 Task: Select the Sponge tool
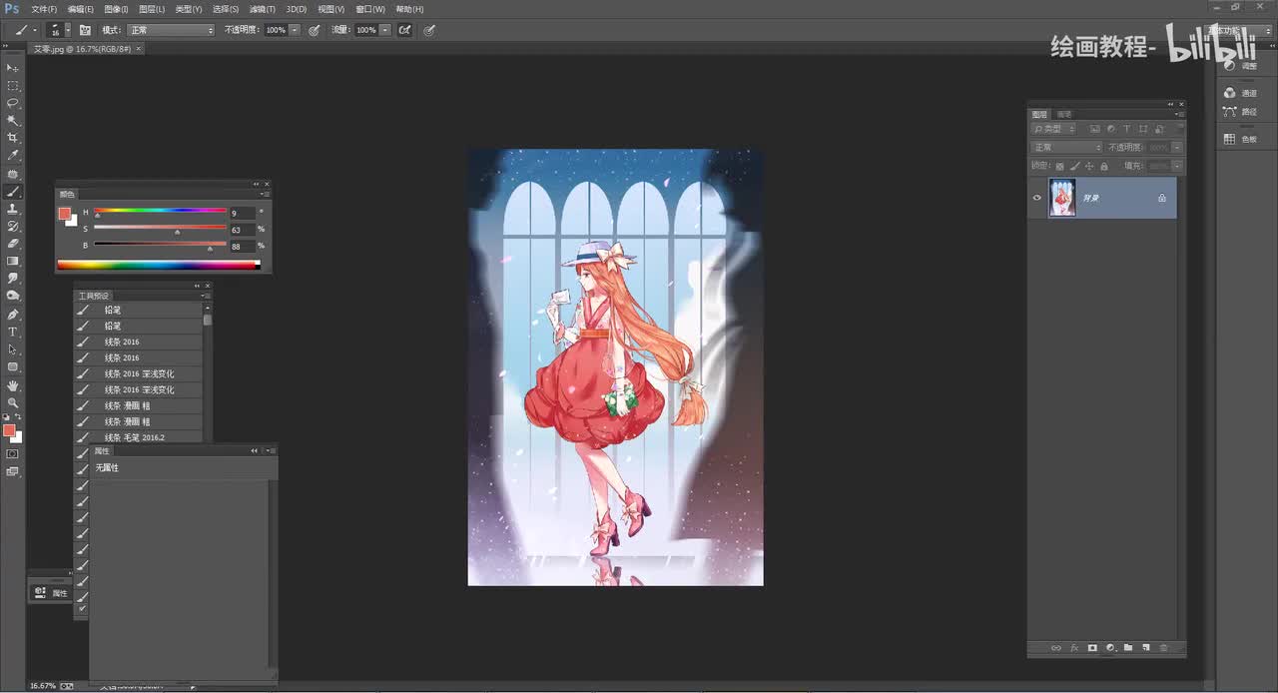coord(13,296)
